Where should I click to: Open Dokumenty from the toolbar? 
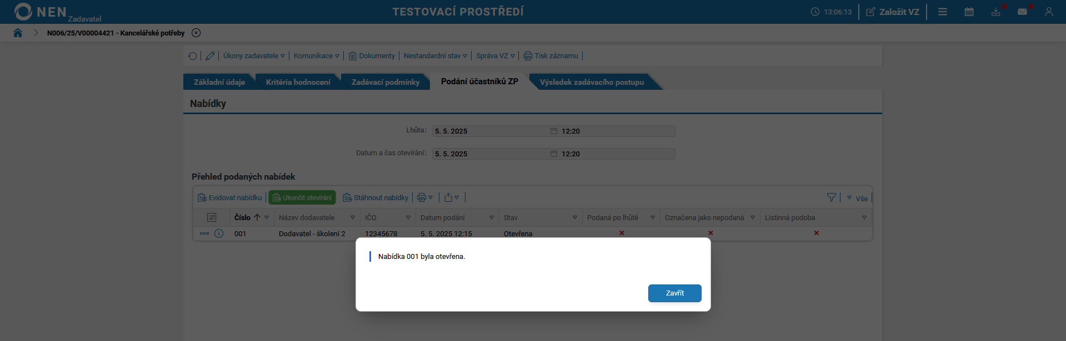(x=372, y=56)
